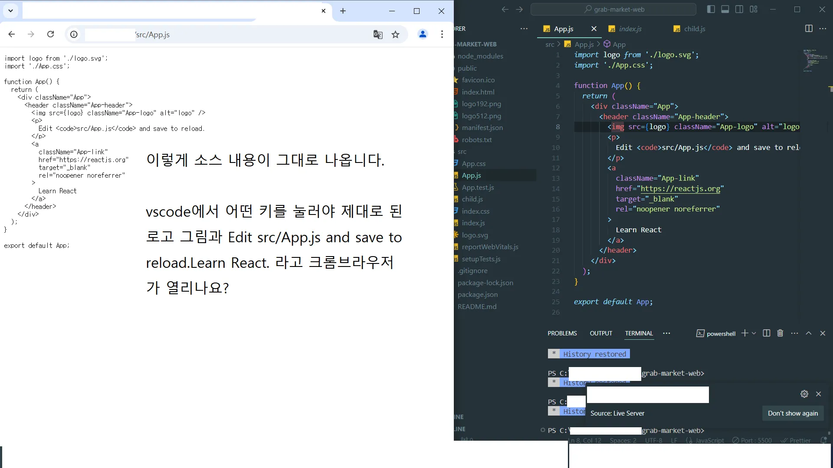Image resolution: width=833 pixels, height=468 pixels.
Task: Expand node_modules folder in explorer
Action: (x=480, y=56)
